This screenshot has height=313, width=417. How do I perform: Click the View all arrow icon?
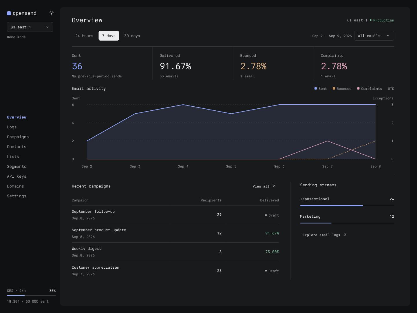click(x=274, y=186)
